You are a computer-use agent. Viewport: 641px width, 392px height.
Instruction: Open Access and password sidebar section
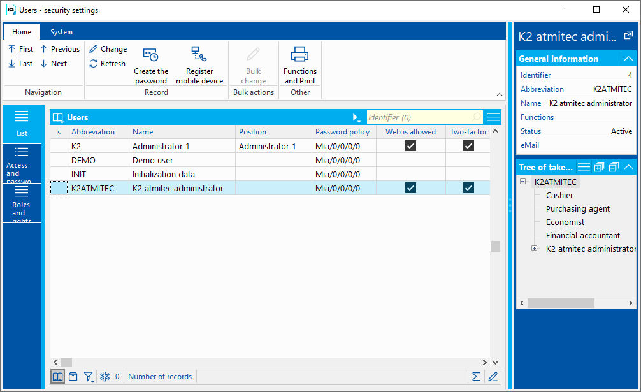(x=22, y=164)
